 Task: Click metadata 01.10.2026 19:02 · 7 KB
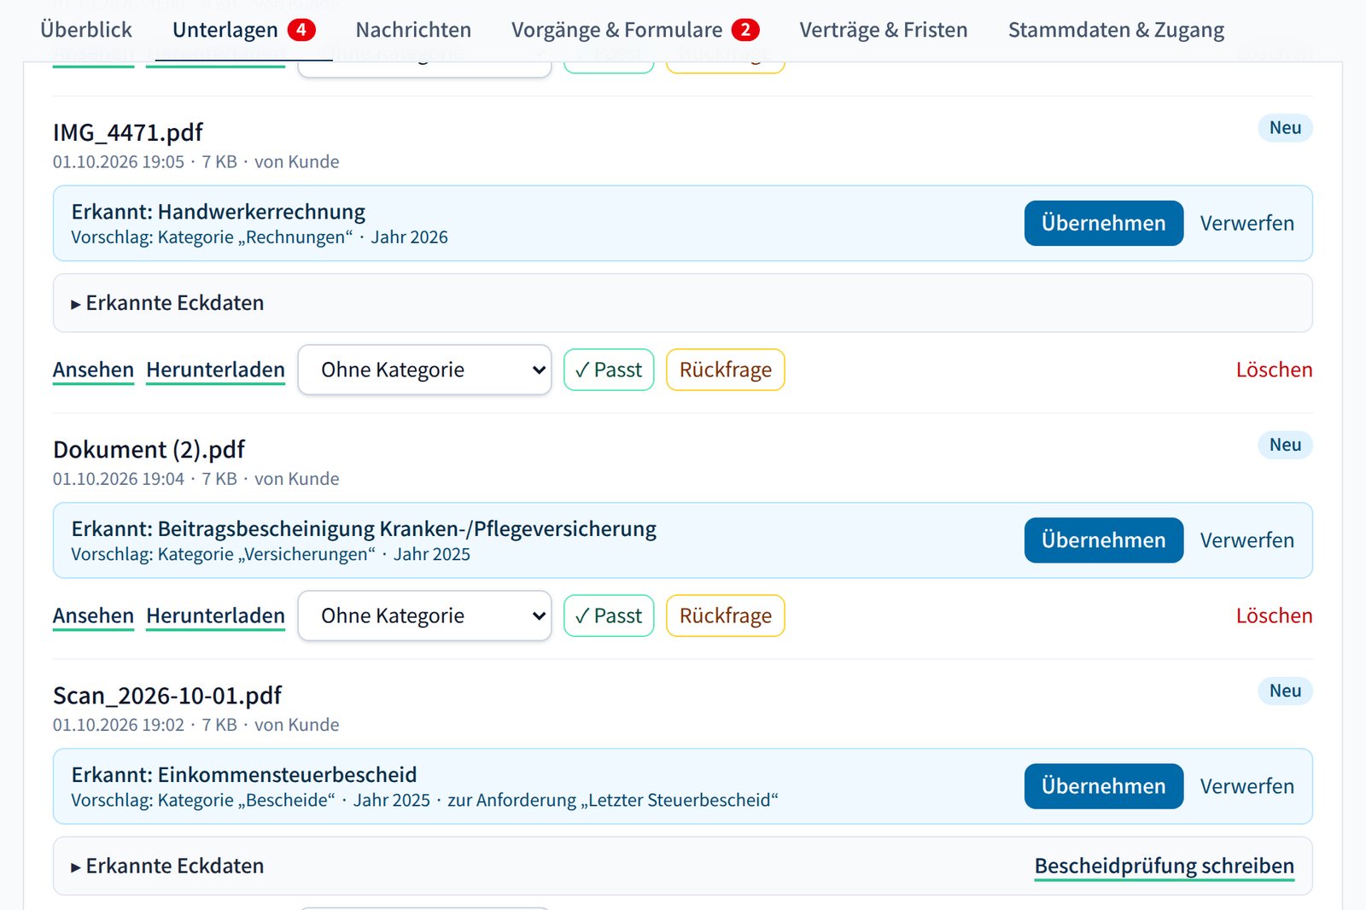[145, 725]
